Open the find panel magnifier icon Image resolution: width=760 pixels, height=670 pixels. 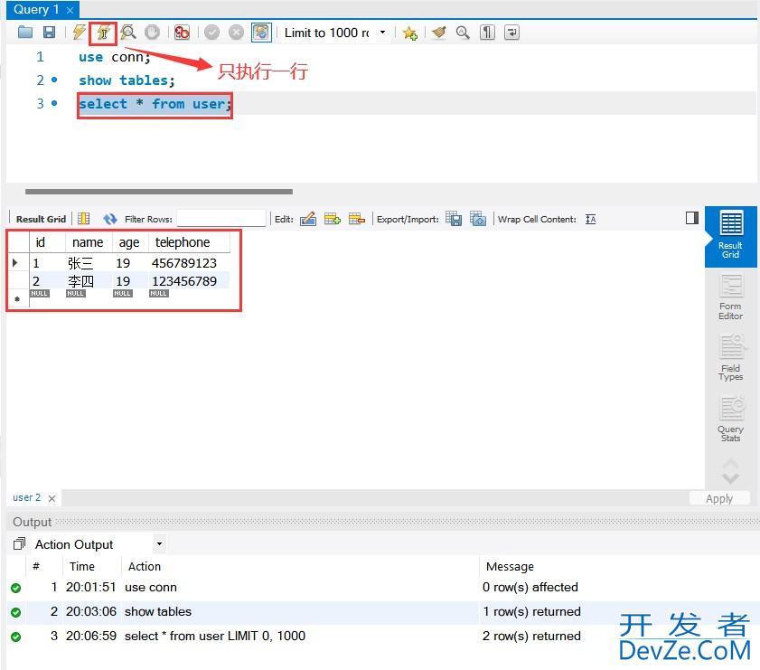tap(463, 33)
